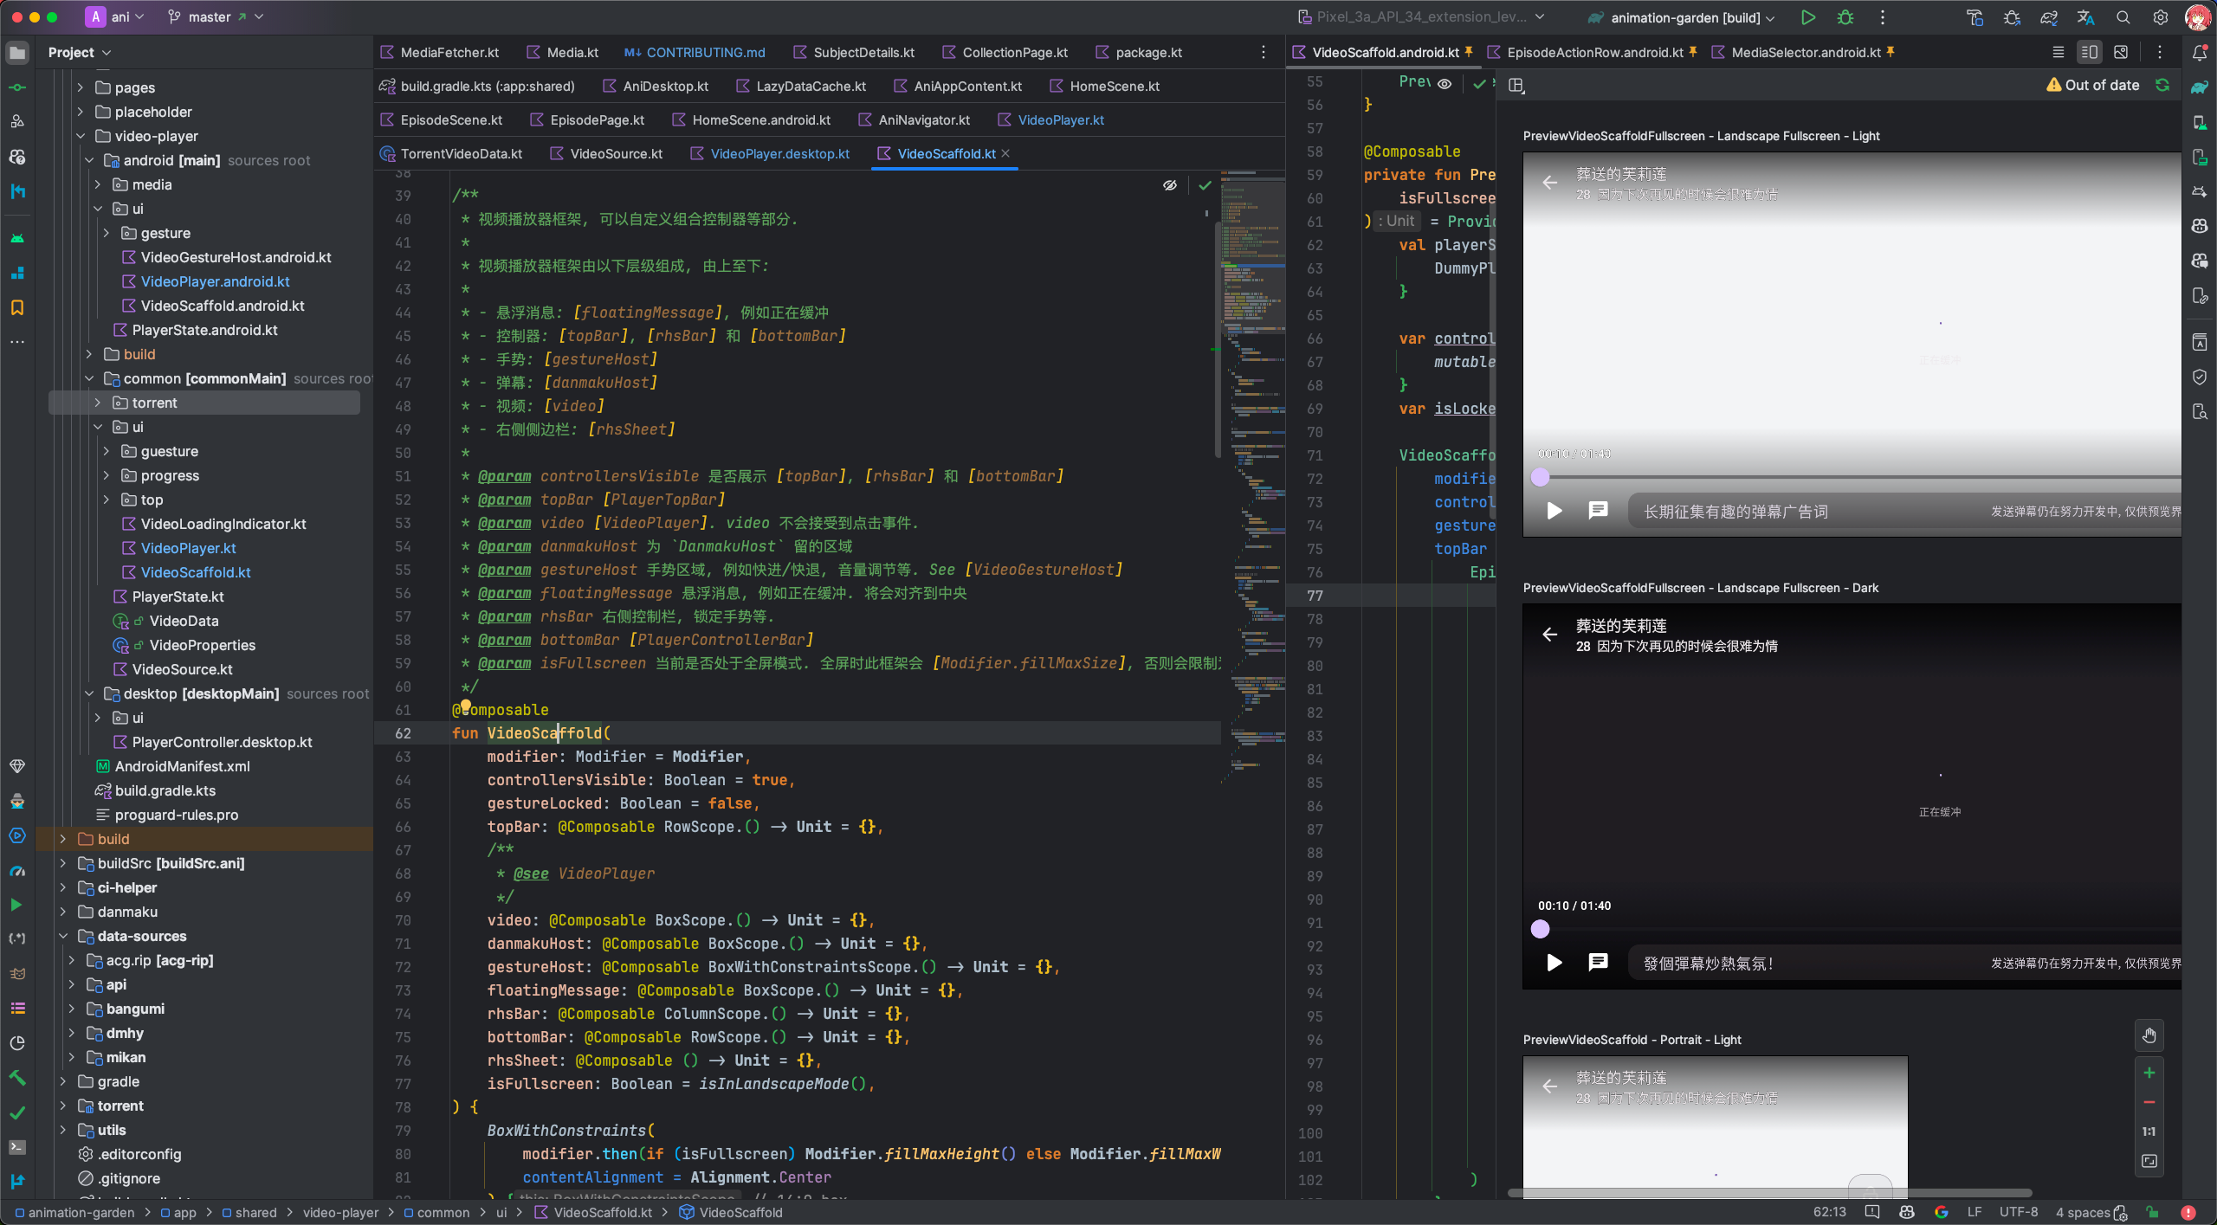Click danmaku input field in dark preview

[x=1904, y=963]
